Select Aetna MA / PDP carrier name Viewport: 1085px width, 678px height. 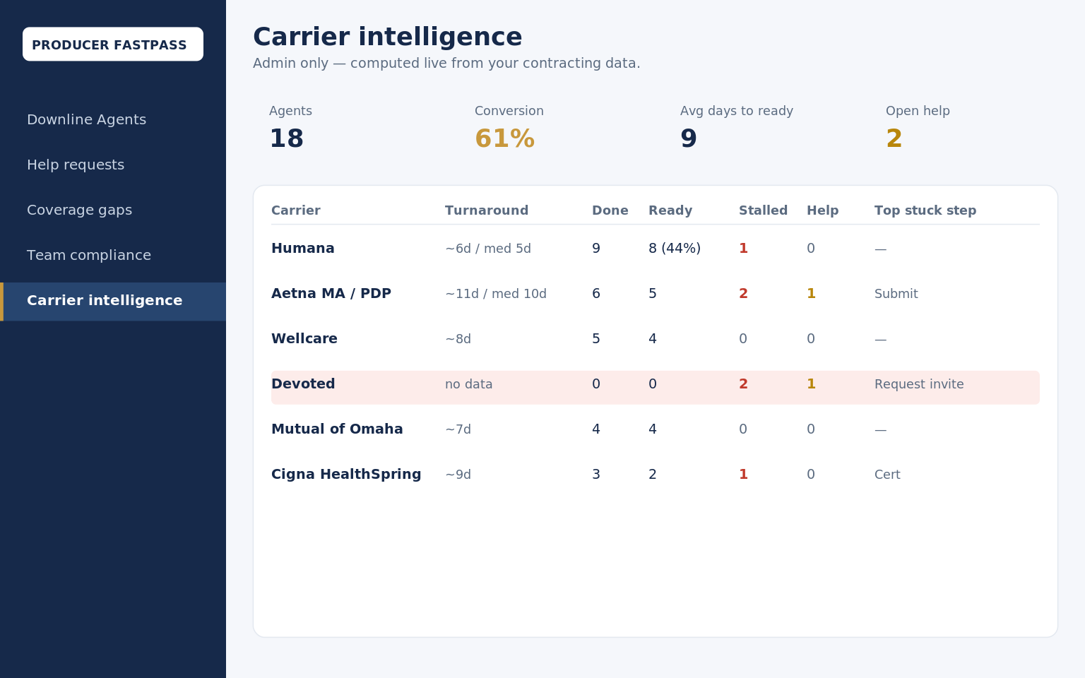tap(331, 294)
